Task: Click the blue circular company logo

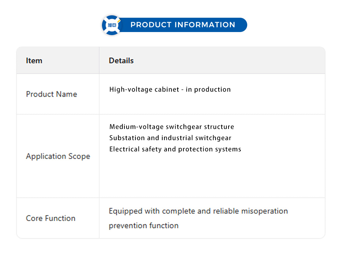Action: coord(112,25)
